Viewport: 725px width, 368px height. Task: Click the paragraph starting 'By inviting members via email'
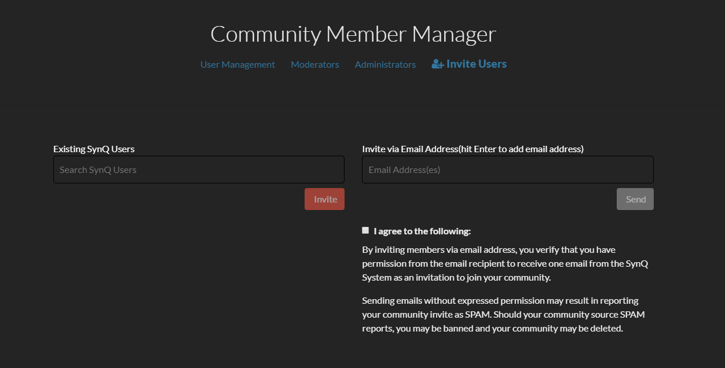[505, 264]
